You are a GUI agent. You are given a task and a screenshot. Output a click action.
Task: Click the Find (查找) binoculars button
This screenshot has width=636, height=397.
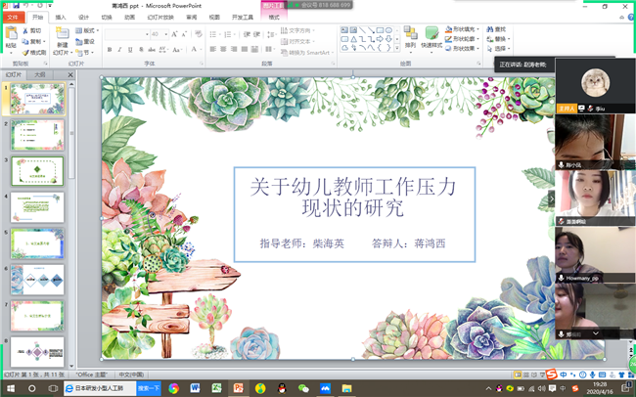(x=496, y=29)
